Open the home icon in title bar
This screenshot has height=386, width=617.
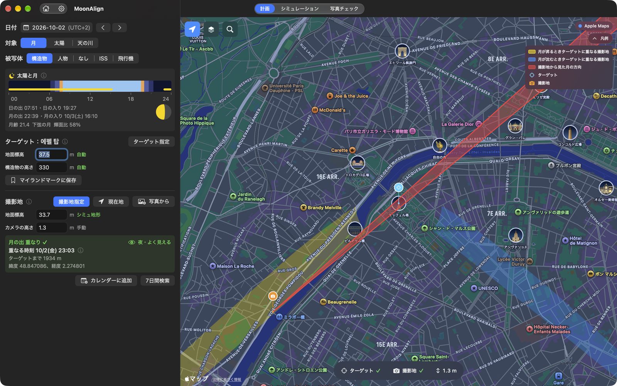point(46,8)
